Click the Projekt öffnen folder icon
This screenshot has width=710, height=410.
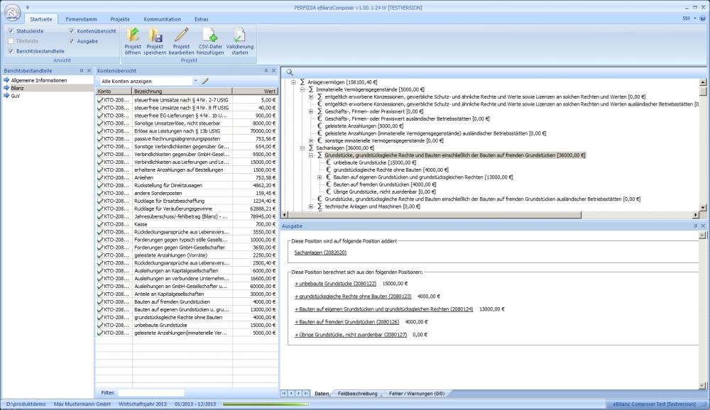(133, 35)
